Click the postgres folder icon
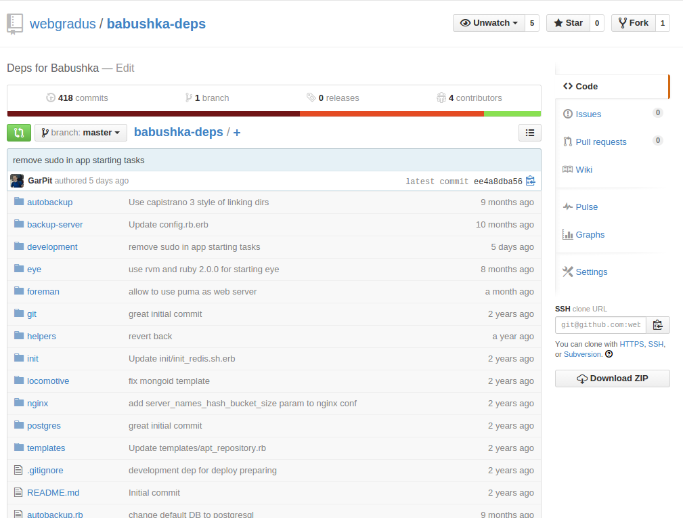Screen dimensions: 683x518 [19, 425]
